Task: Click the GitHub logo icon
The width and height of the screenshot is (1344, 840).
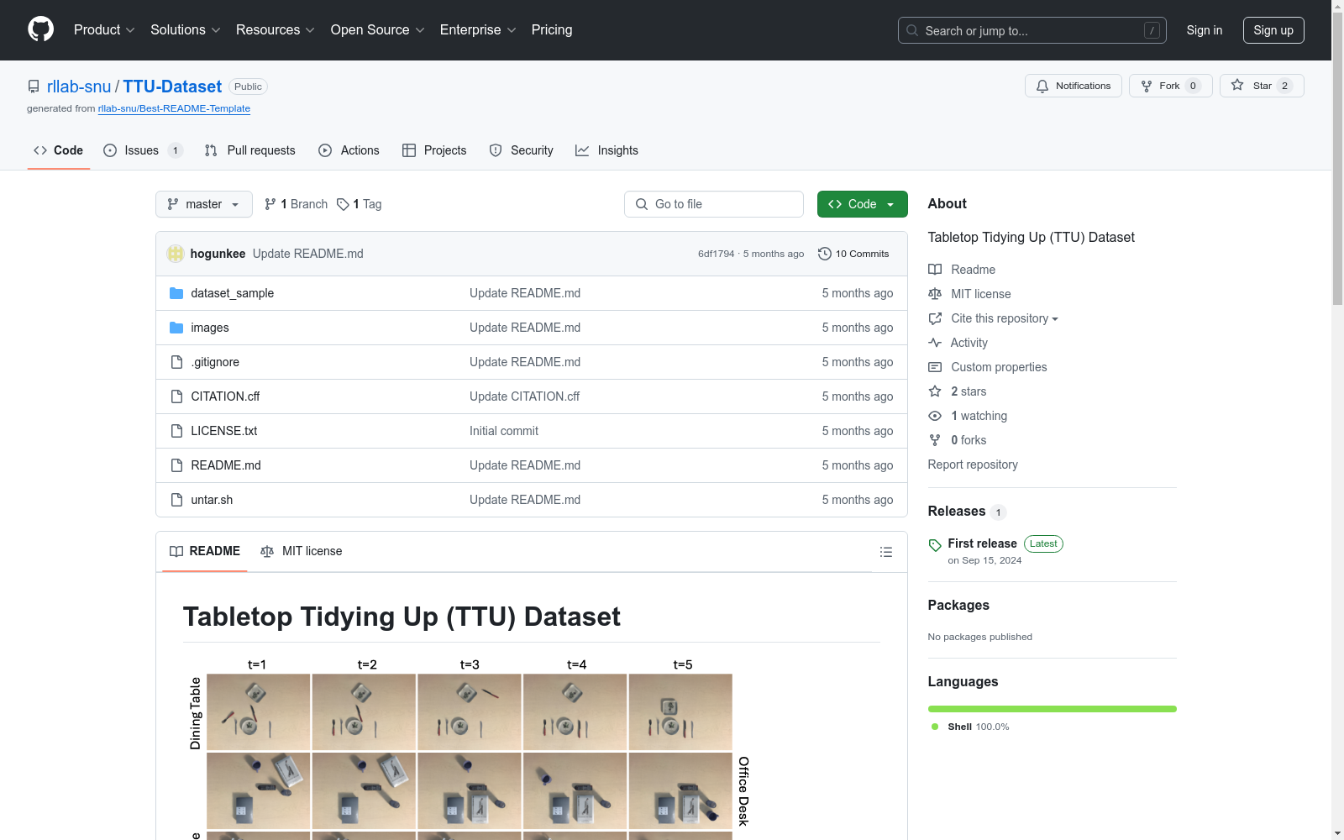Action: tap(40, 29)
